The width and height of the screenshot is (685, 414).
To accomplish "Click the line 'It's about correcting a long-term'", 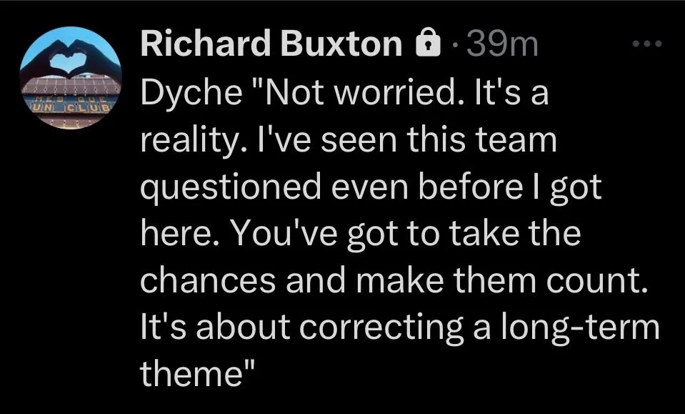I will click(x=399, y=327).
